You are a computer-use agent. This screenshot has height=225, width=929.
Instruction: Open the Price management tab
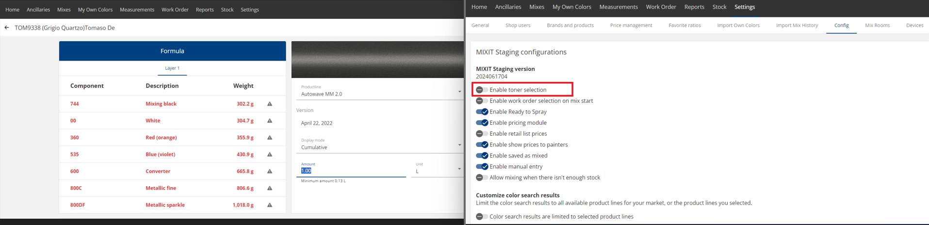631,25
